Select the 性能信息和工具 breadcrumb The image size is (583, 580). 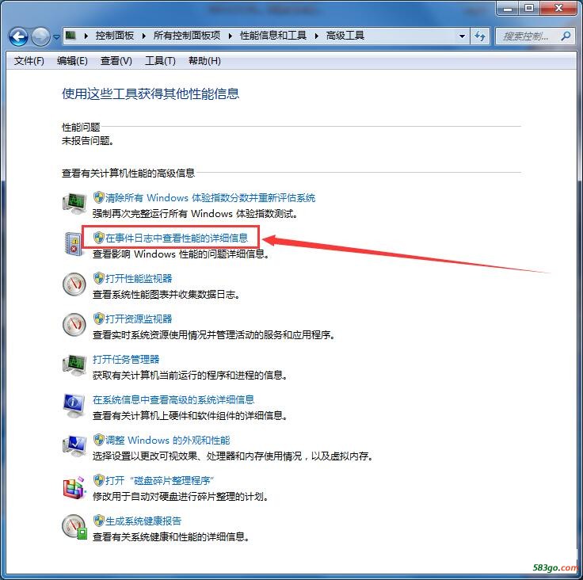[x=273, y=36]
